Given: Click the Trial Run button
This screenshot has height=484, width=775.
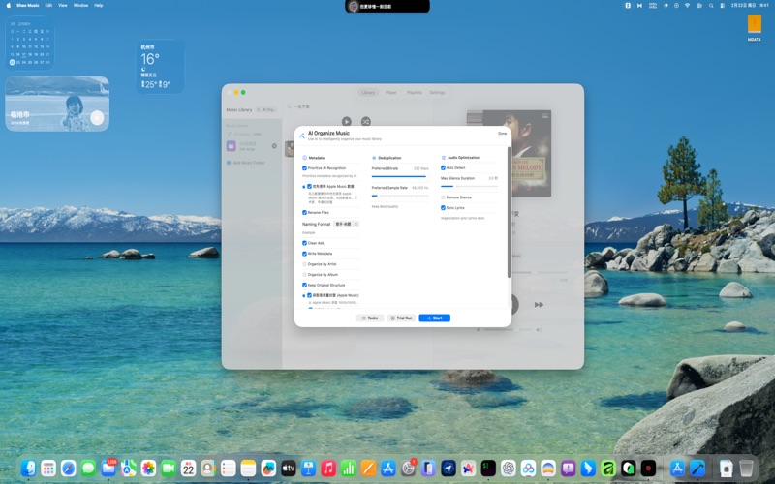Looking at the screenshot, I should pyautogui.click(x=401, y=318).
